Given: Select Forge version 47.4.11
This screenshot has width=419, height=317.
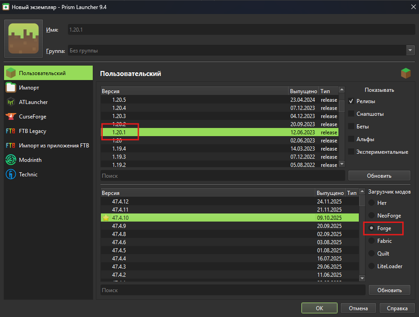Looking at the screenshot, I should coord(230,209).
